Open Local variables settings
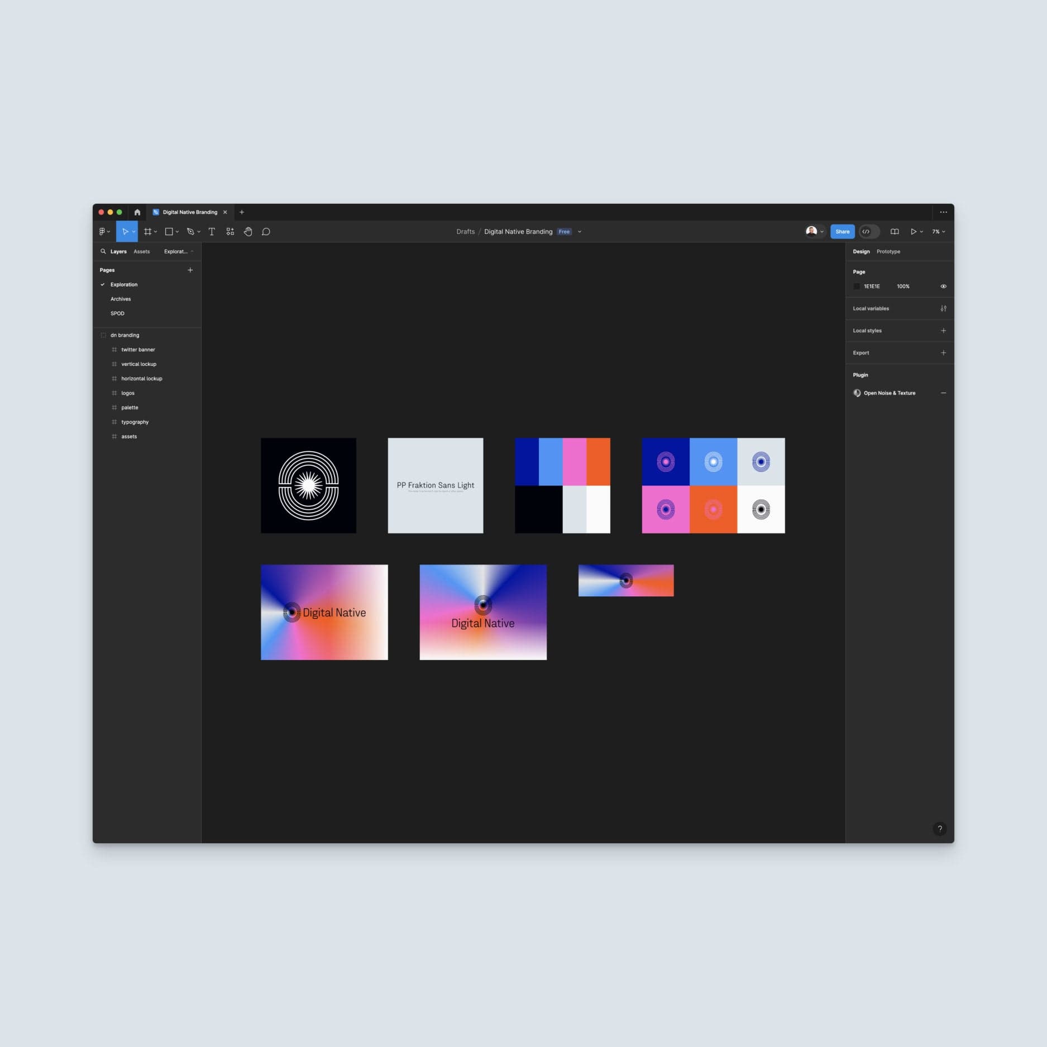1047x1047 pixels. click(x=943, y=308)
